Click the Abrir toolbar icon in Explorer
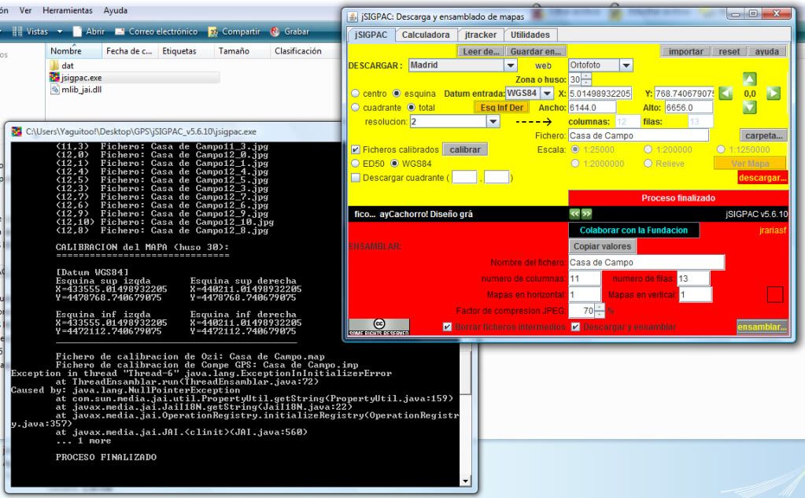Image resolution: width=805 pixels, height=498 pixels. pyautogui.click(x=78, y=31)
